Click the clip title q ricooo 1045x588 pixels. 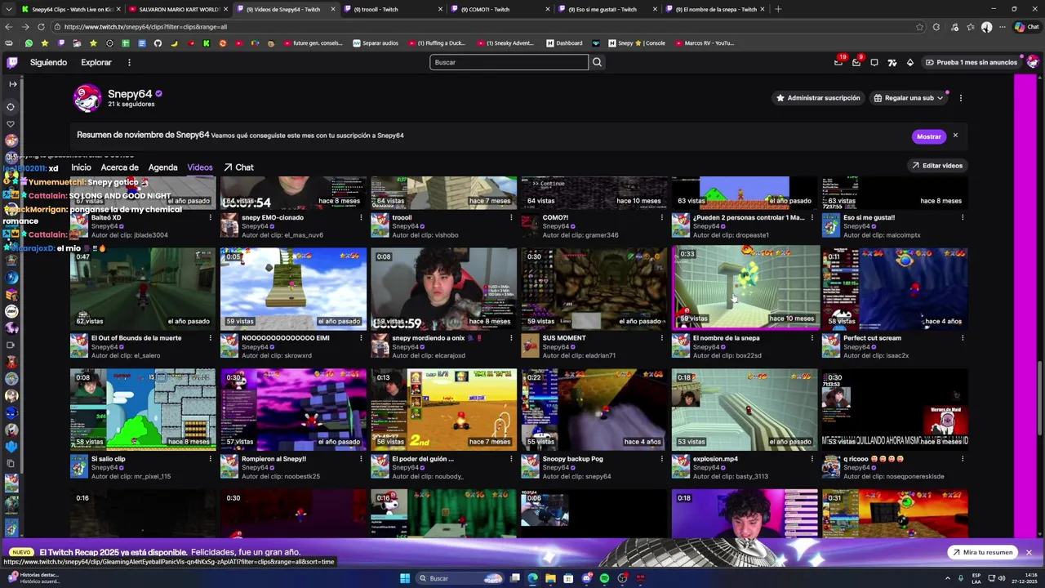874,459
